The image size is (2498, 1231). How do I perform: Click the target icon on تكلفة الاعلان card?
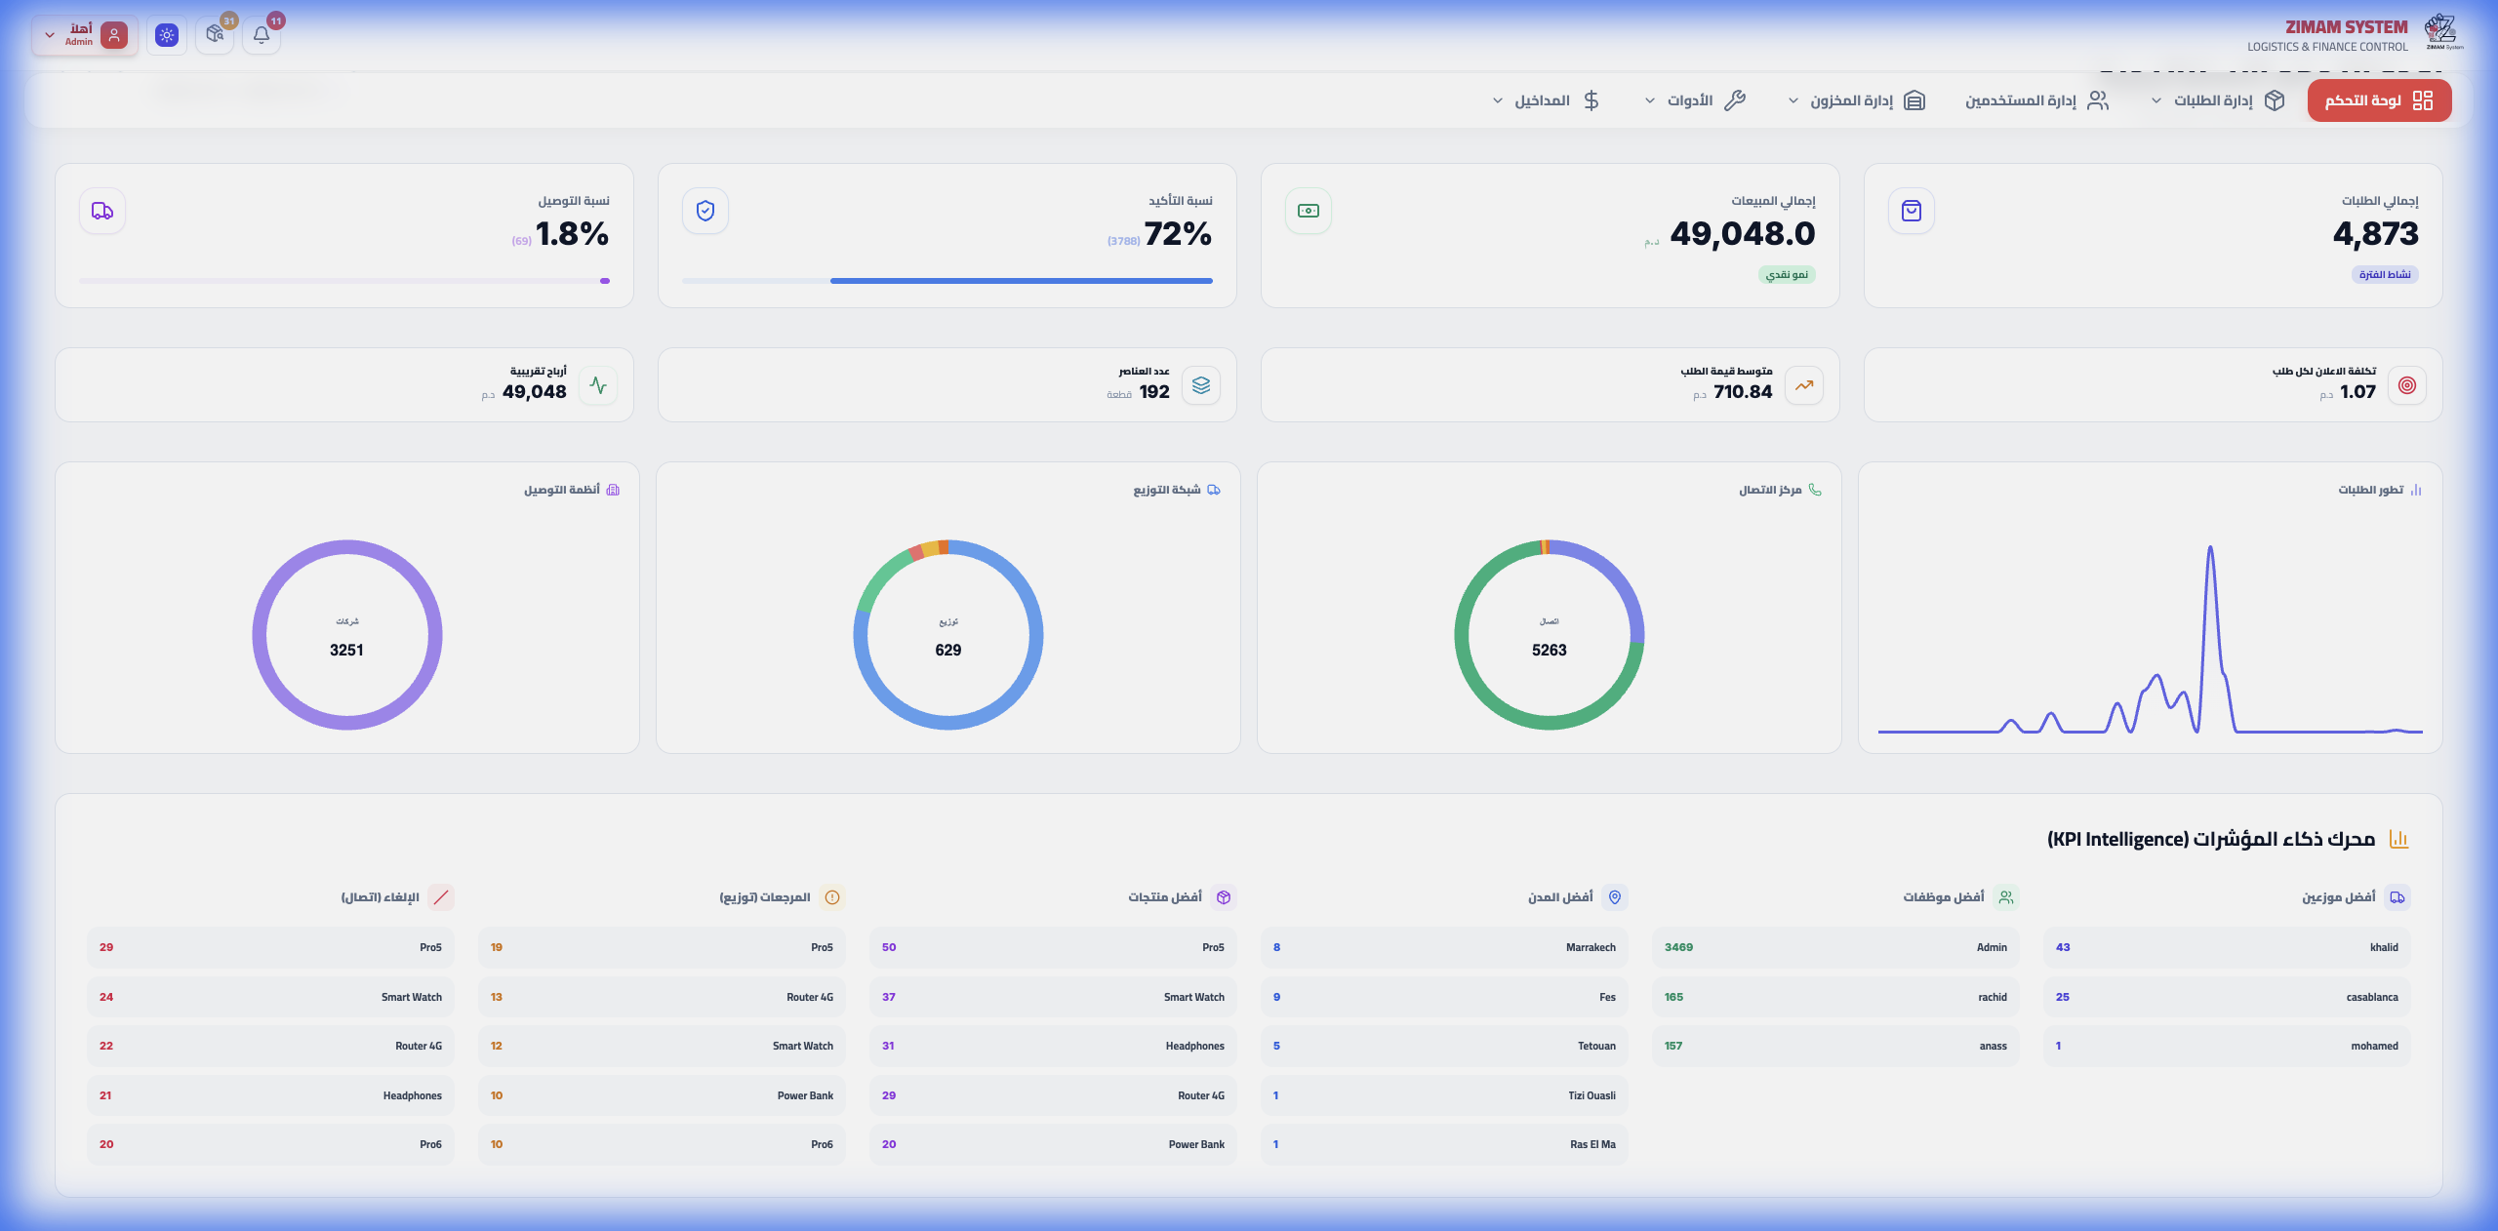2407,385
